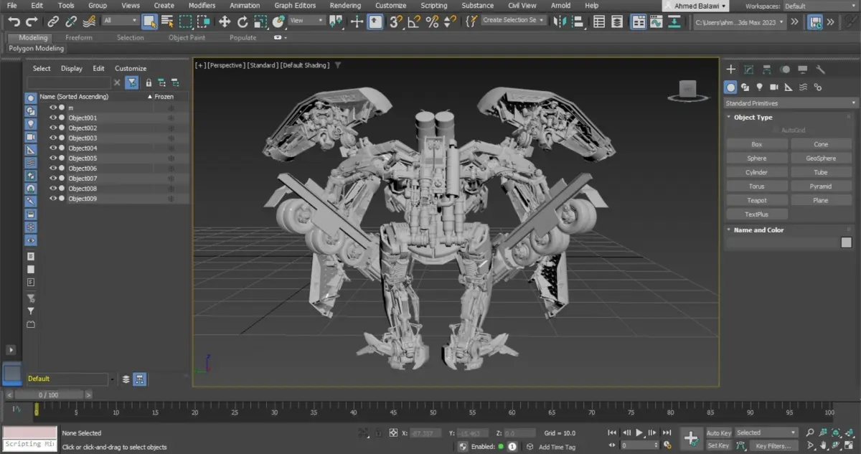
Task: Click the Undo arrow icon
Action: pos(14,22)
